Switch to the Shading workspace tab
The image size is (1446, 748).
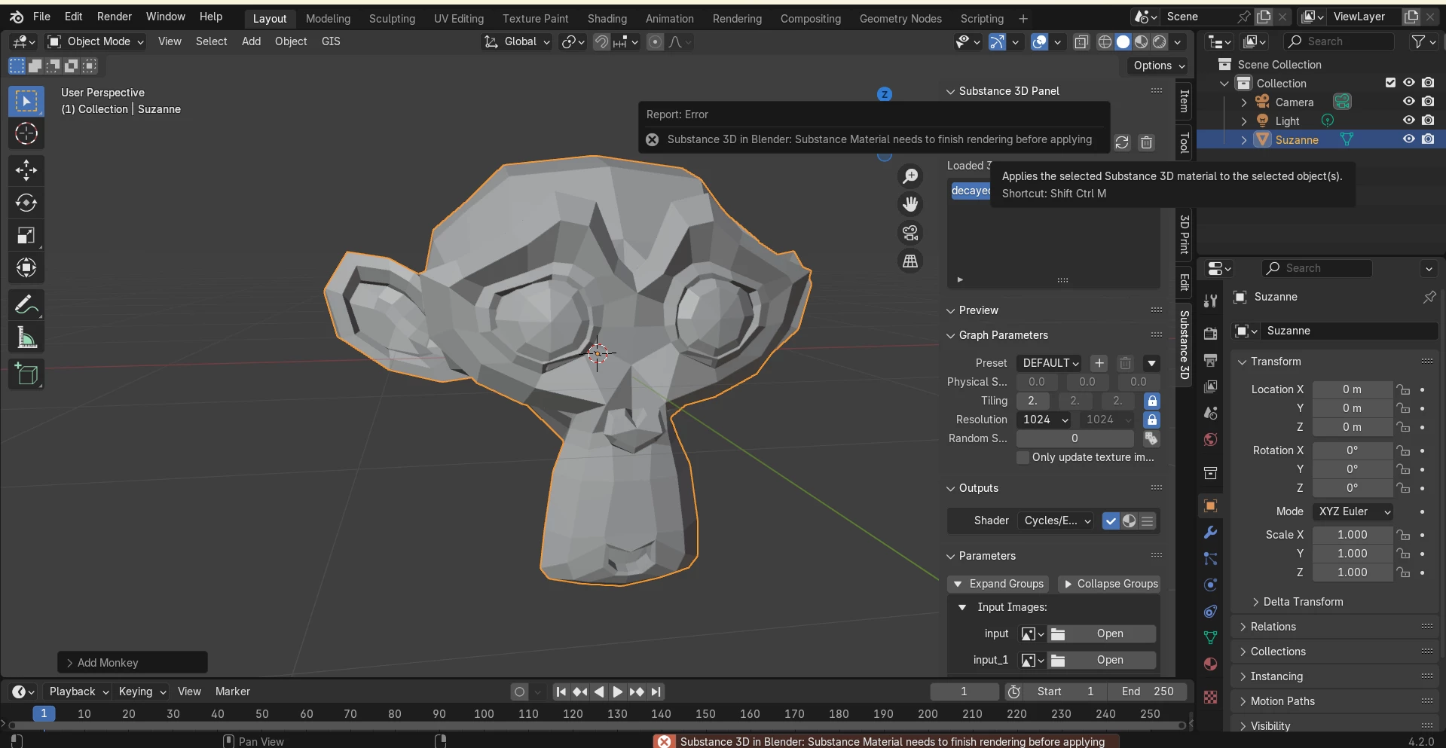[607, 19]
